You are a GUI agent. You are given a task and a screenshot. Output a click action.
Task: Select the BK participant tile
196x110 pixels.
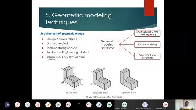pyautogui.click(x=124, y=105)
